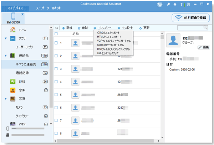The width and height of the screenshot is (214, 145).
Task: Click the 名前 column header
Action: pos(76,34)
